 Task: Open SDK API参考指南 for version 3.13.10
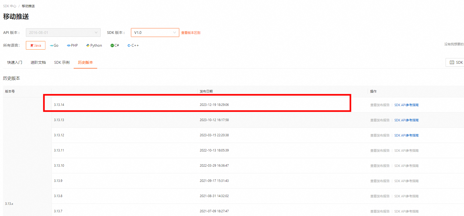406,166
